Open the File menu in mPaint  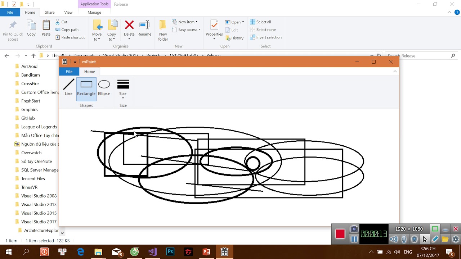coord(69,72)
